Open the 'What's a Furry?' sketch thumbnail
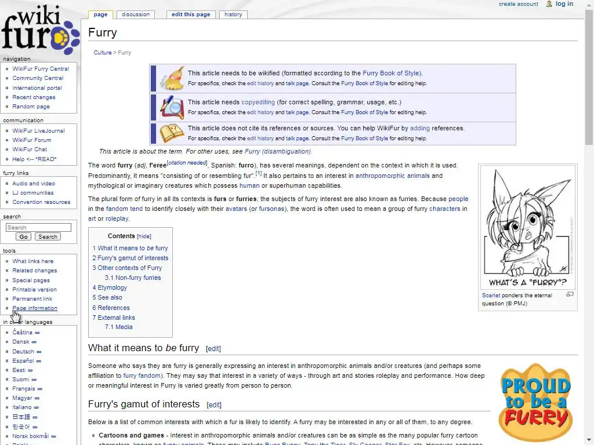Image resolution: width=594 pixels, height=445 pixels. pyautogui.click(x=528, y=227)
